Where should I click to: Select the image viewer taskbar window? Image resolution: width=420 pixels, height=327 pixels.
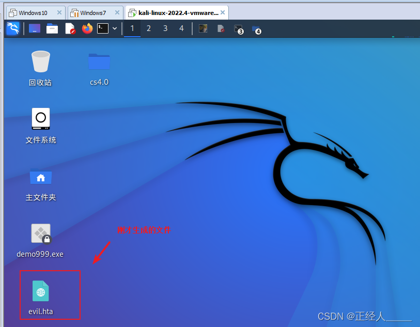203,28
